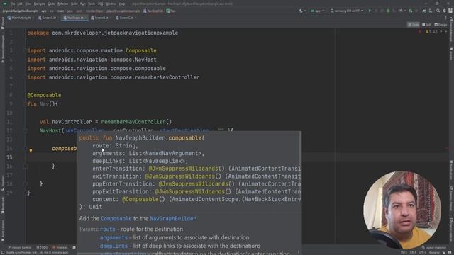Click the arguments parameter link in docs
The height and width of the screenshot is (255, 454).
coord(113,238)
